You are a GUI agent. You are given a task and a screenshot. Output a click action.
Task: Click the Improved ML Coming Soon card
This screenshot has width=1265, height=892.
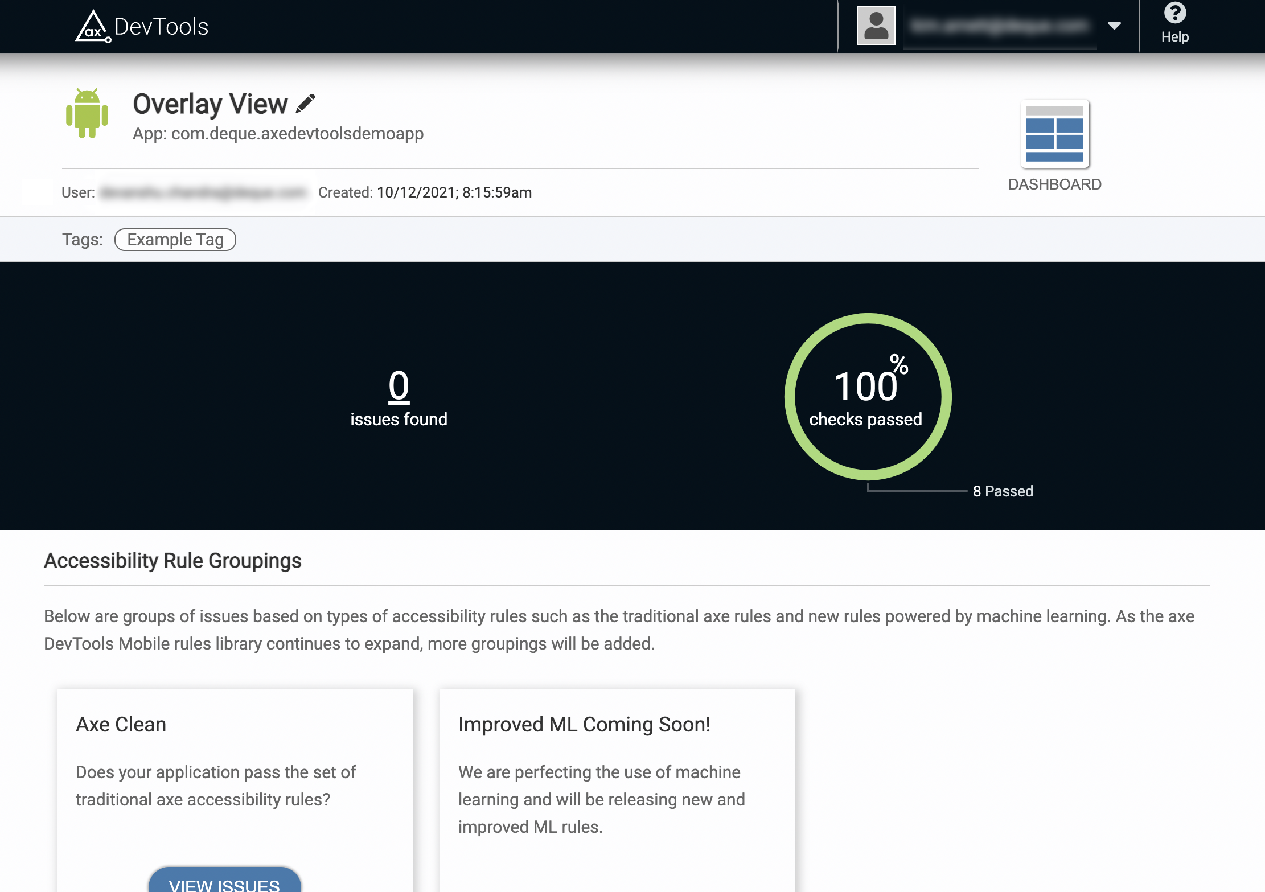tap(617, 786)
